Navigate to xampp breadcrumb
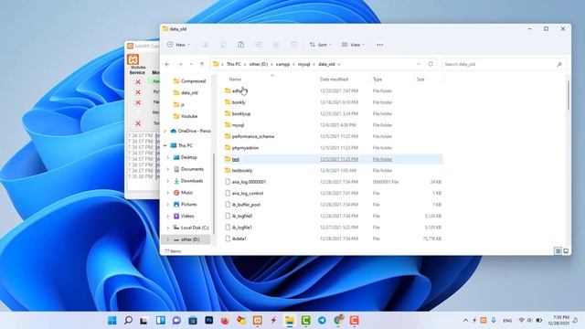This screenshot has width=585, height=329. (282, 64)
